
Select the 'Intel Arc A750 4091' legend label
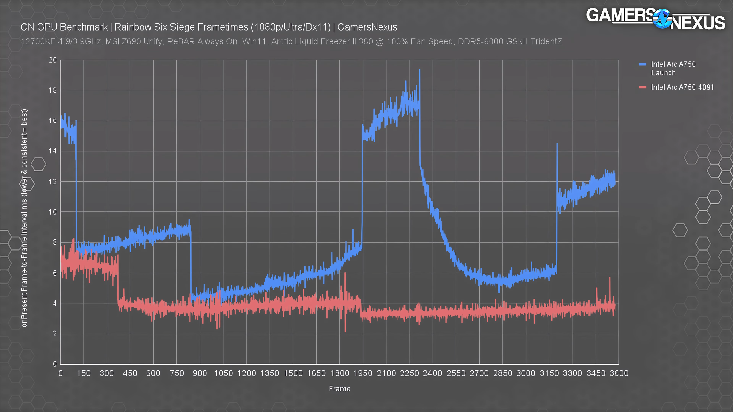tap(682, 87)
